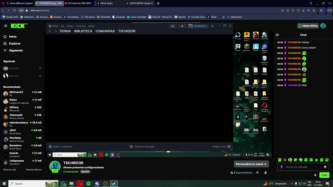333x187 pixels.
Task: Open Amigos menu in Steam window
Action: (x=70, y=26)
